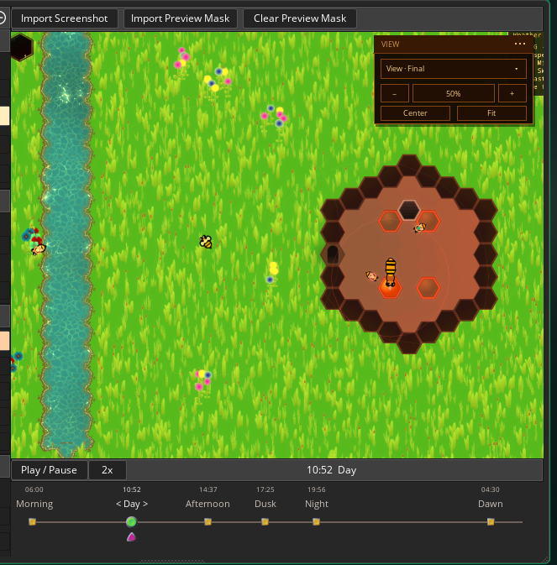This screenshot has height=565, width=557.
Task: Click Clear Preview Mask
Action: pyautogui.click(x=300, y=18)
